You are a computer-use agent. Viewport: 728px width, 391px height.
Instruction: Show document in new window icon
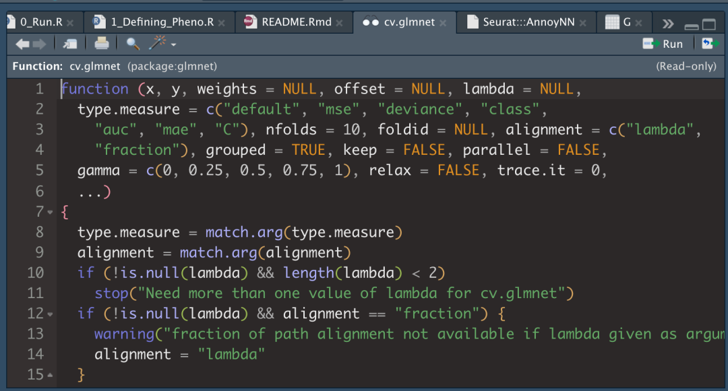point(70,44)
